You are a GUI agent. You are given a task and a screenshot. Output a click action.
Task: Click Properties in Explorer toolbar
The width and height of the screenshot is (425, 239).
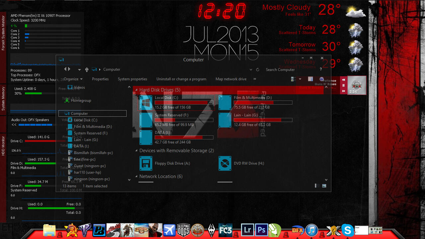click(100, 79)
